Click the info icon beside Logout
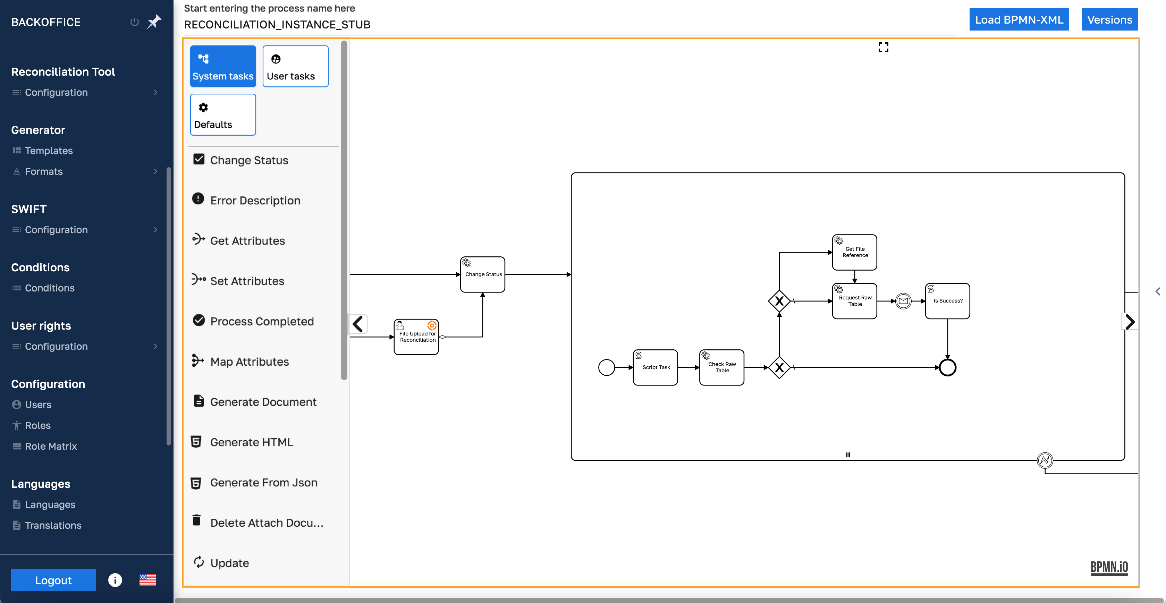This screenshot has height=603, width=1166. tap(115, 580)
